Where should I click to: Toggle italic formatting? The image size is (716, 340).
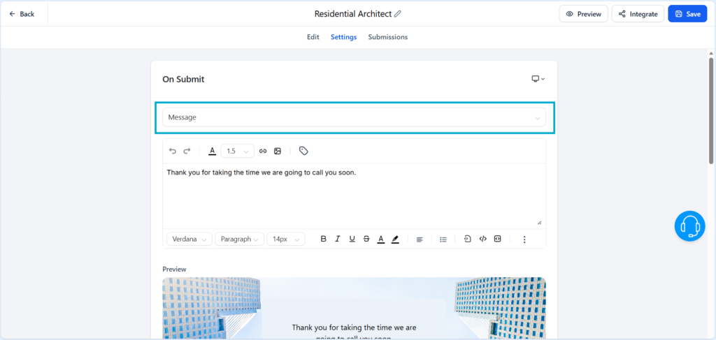[x=337, y=239]
